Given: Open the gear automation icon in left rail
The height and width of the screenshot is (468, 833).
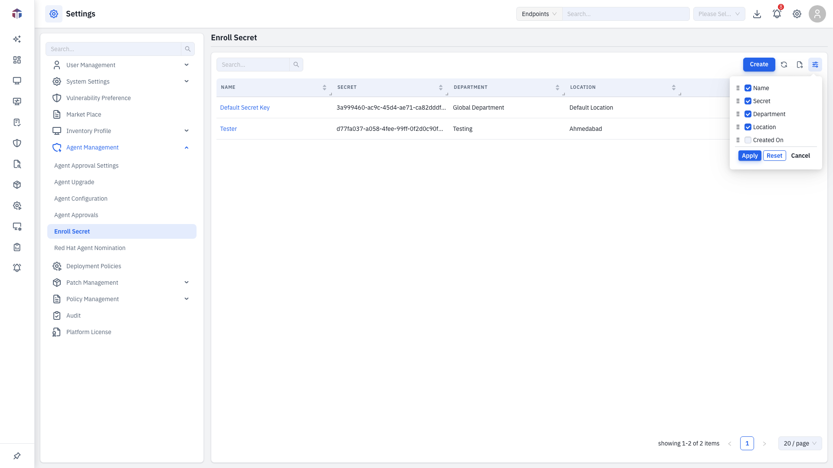Looking at the screenshot, I should pos(17,206).
